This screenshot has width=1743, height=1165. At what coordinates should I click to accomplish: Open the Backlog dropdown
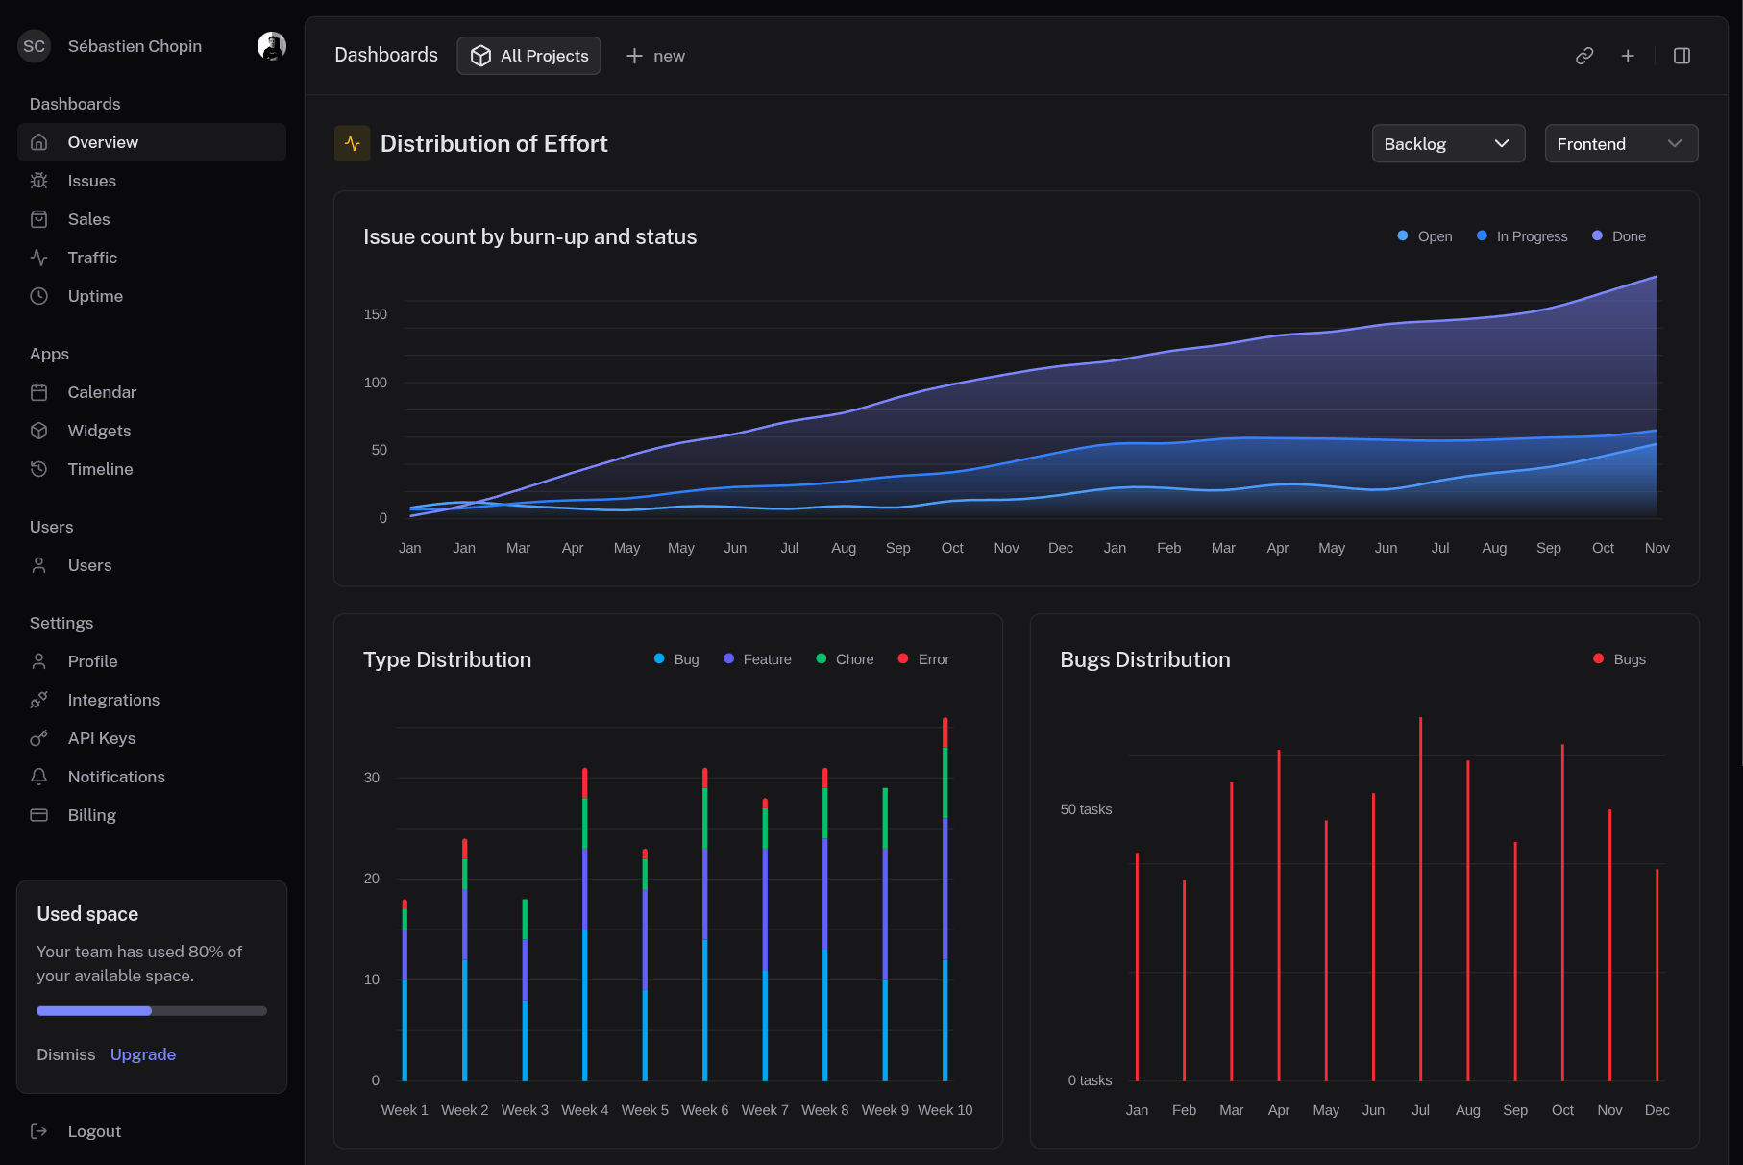coord(1447,144)
